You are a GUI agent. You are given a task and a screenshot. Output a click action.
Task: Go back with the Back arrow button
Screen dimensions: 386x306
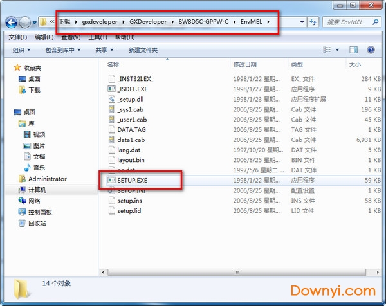pos(12,22)
